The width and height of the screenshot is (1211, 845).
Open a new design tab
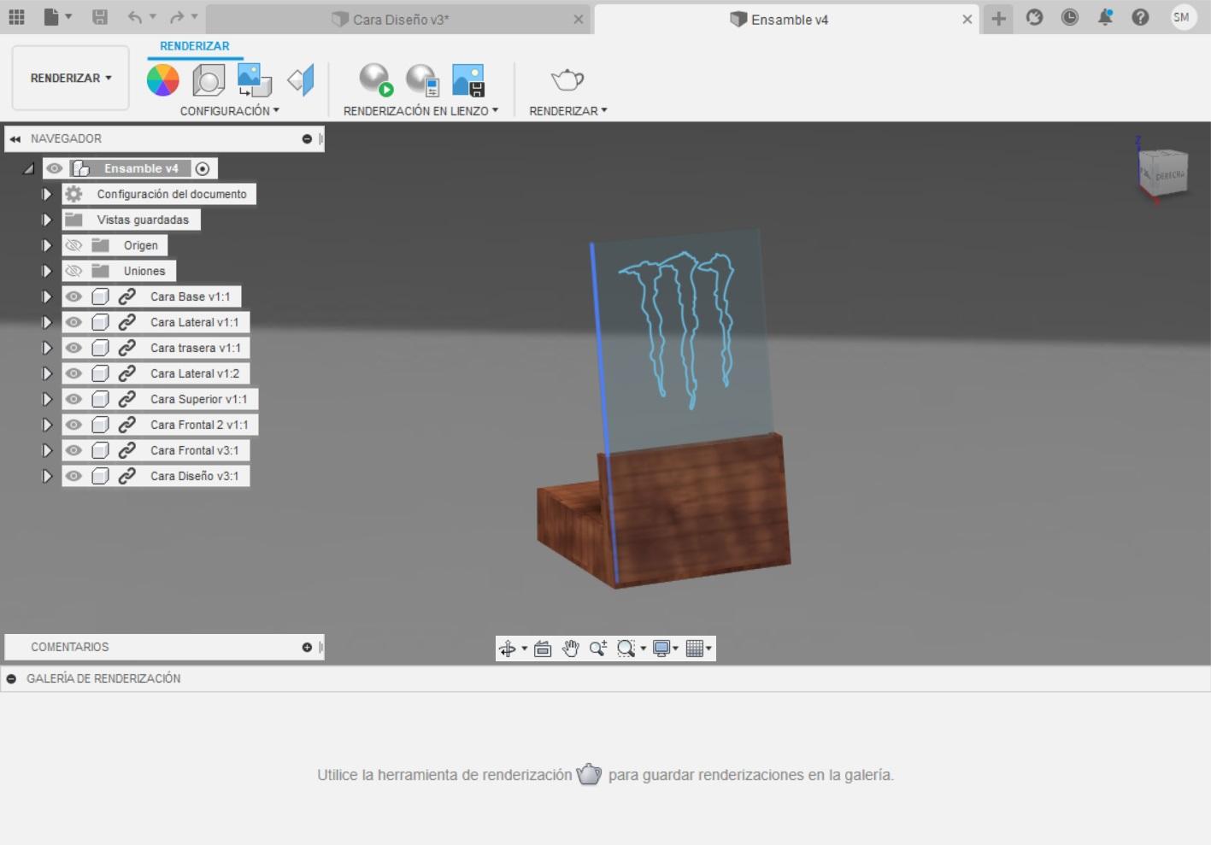[x=998, y=18]
